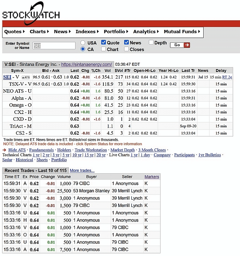
Task: Open the Analytics menu
Action: tap(146, 32)
